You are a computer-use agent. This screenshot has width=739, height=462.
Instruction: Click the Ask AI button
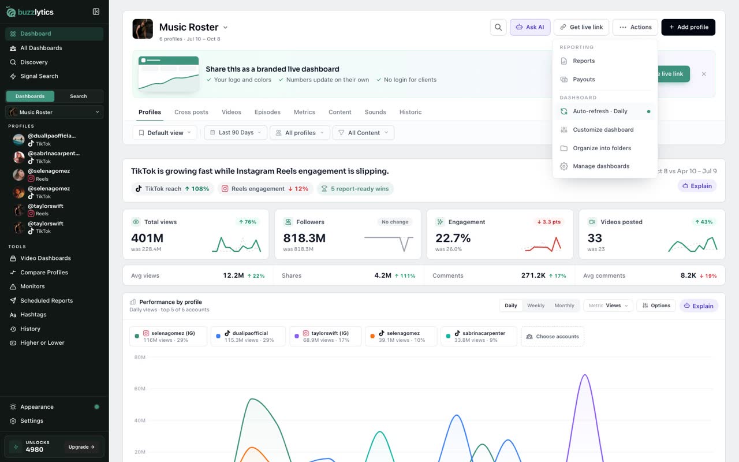point(530,27)
